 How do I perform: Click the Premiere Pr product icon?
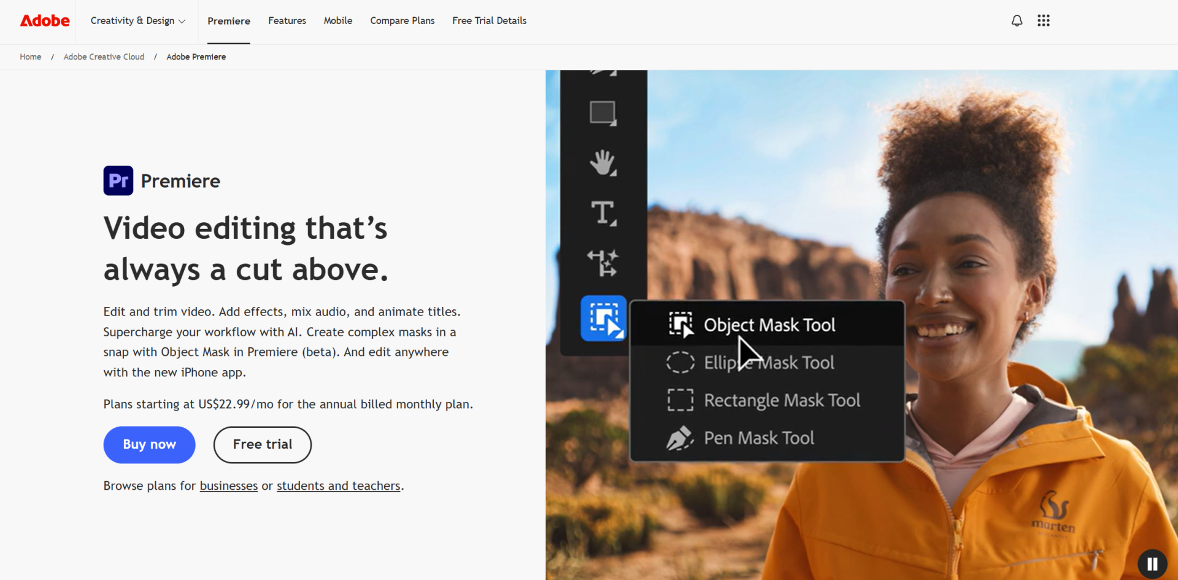(x=118, y=180)
